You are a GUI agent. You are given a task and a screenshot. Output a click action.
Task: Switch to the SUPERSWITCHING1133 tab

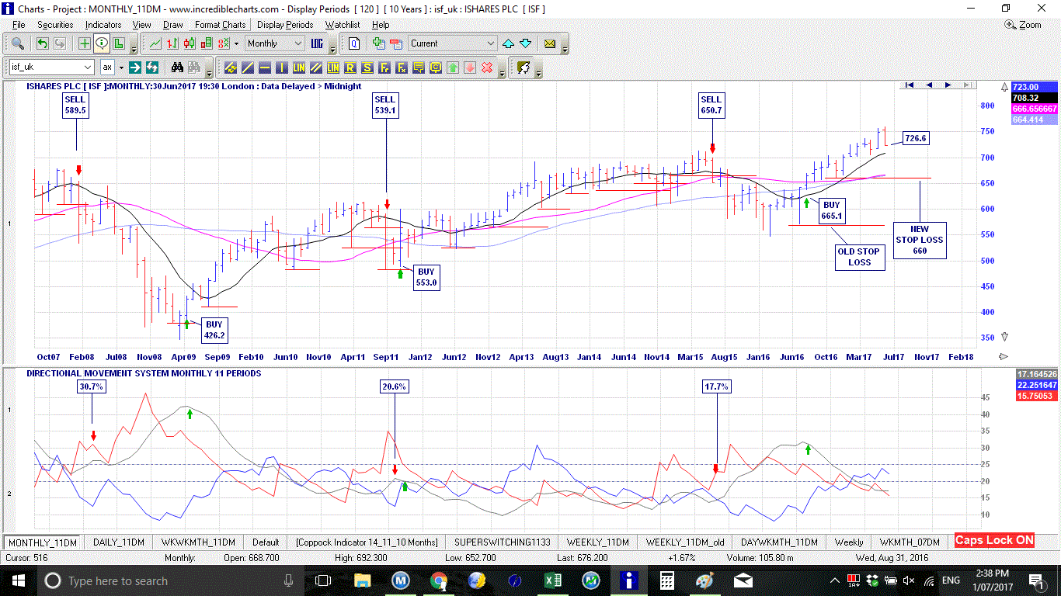502,542
